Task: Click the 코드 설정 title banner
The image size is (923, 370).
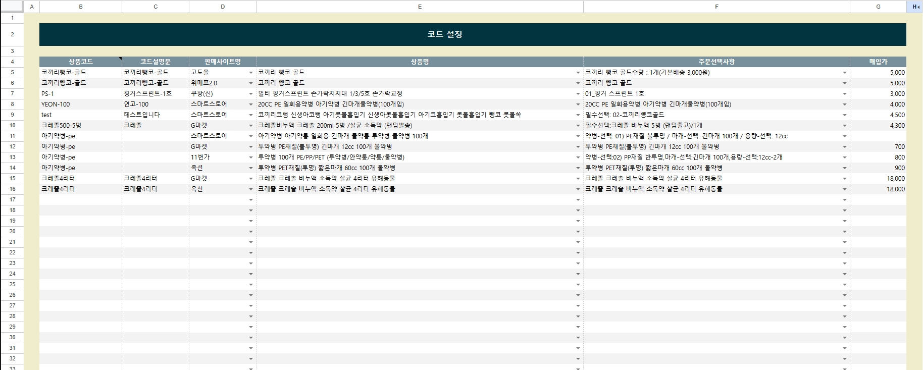Action: pyautogui.click(x=473, y=34)
